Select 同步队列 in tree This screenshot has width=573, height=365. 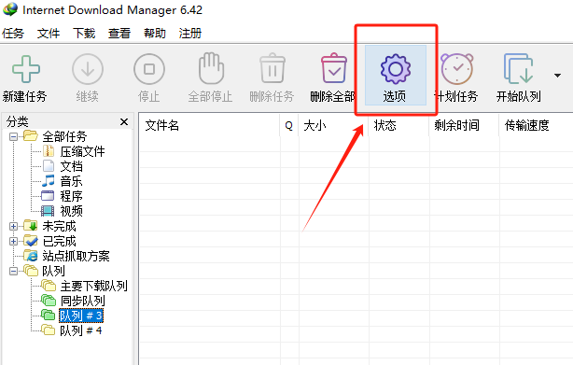[82, 302]
